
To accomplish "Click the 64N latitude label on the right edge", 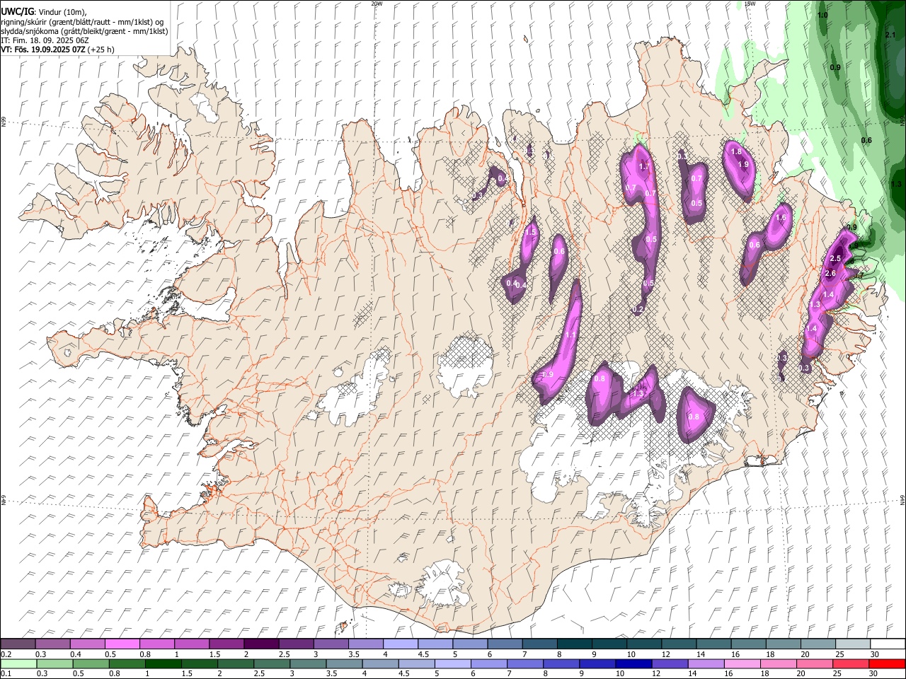I will [902, 499].
